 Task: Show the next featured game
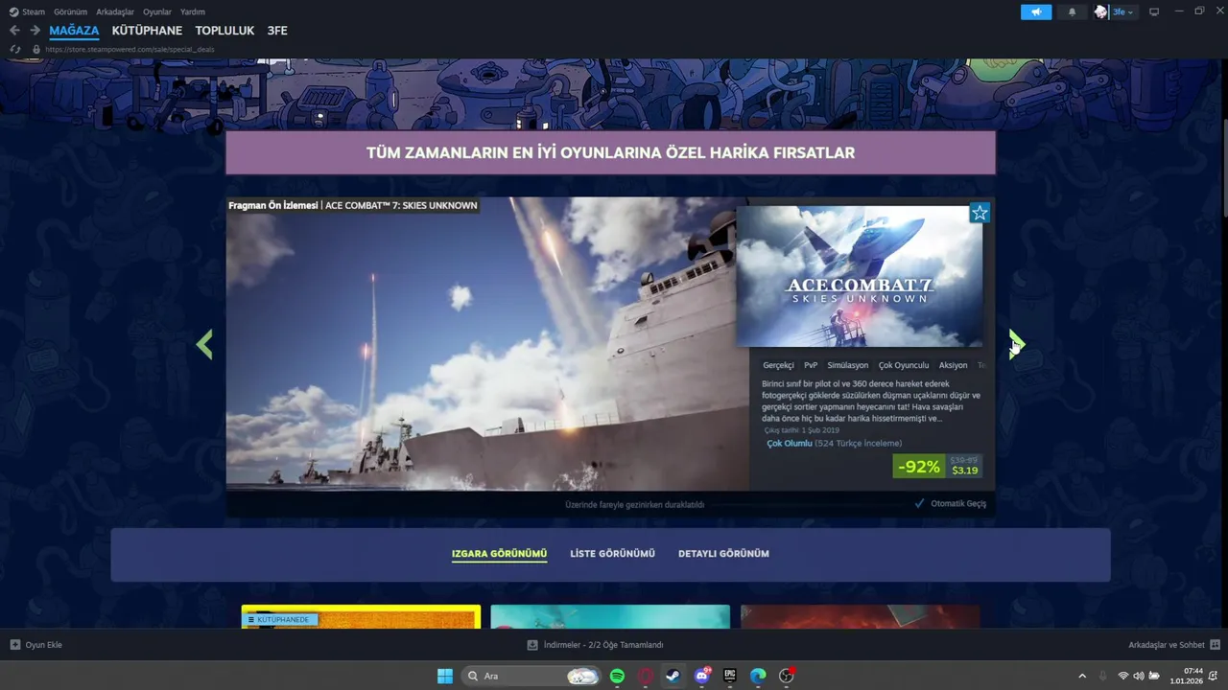[1017, 344]
